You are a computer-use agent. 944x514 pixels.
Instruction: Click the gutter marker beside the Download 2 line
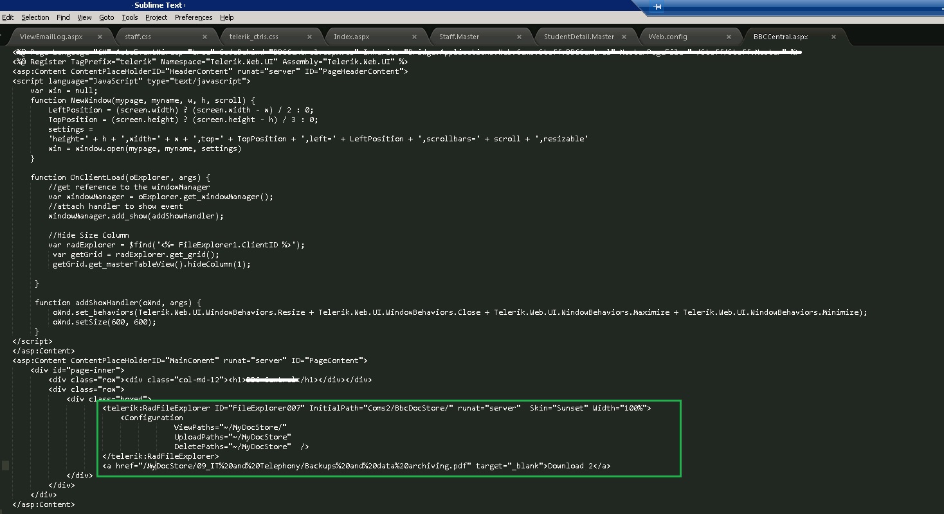[x=5, y=466]
